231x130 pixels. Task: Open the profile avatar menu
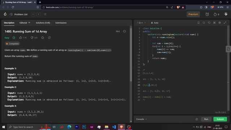click(x=226, y=14)
